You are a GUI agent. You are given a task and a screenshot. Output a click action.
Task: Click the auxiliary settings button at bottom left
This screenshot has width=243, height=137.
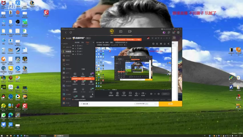point(85,104)
